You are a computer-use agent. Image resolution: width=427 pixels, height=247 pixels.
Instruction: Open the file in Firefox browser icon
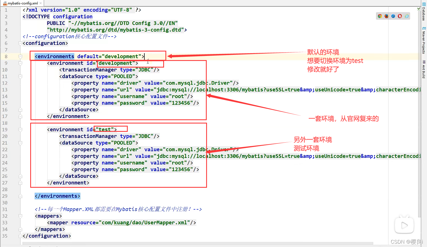[387, 16]
